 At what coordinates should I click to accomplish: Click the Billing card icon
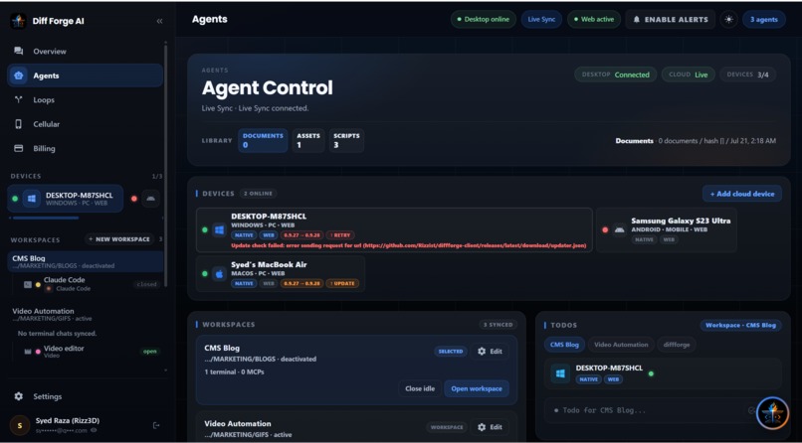(x=19, y=149)
